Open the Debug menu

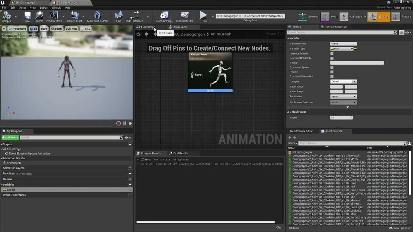coord(44,7)
